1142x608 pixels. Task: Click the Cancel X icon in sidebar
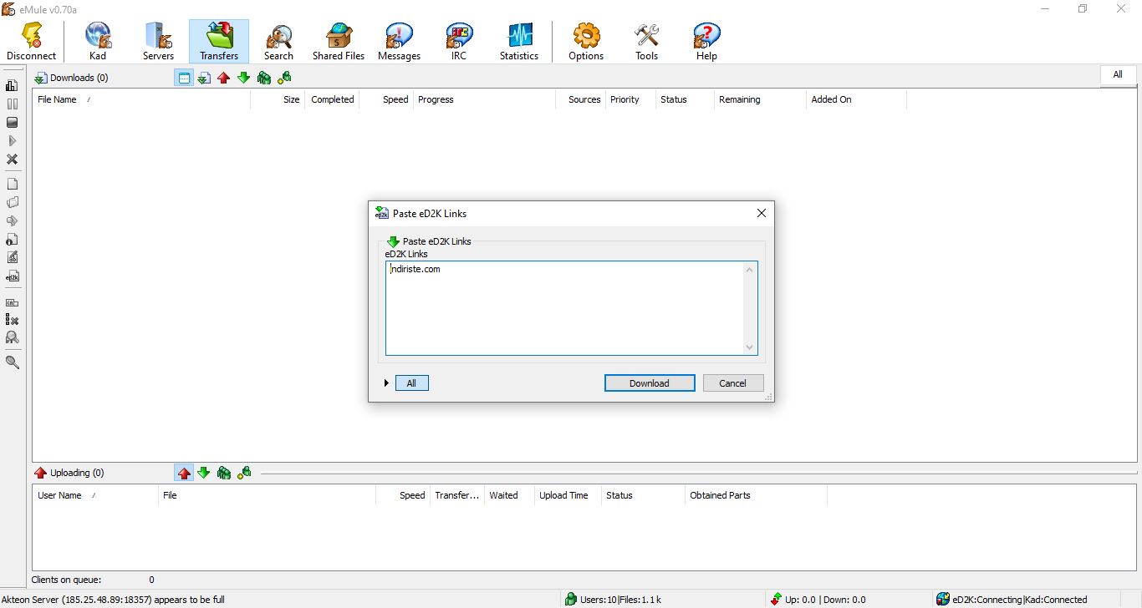tap(12, 159)
